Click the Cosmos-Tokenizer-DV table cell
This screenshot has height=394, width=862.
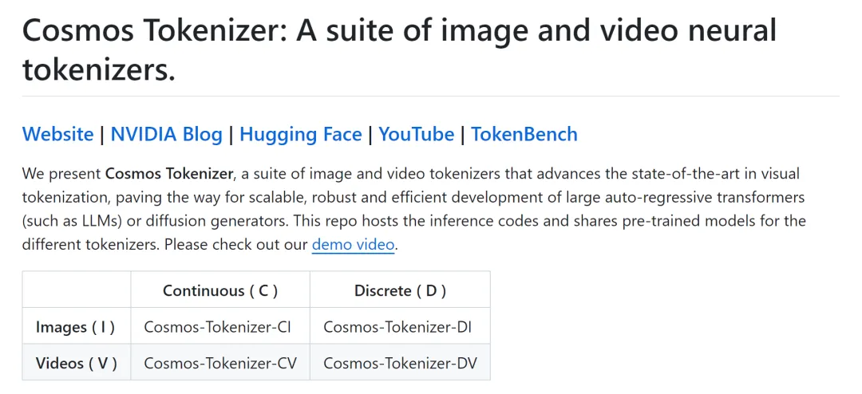click(x=400, y=363)
